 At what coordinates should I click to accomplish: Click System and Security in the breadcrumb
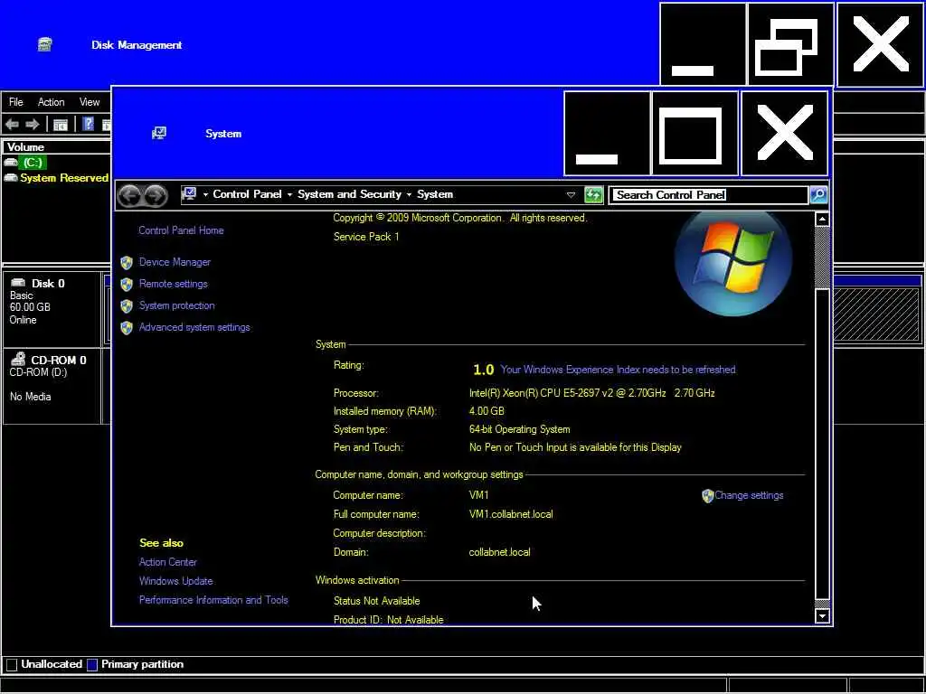349,194
